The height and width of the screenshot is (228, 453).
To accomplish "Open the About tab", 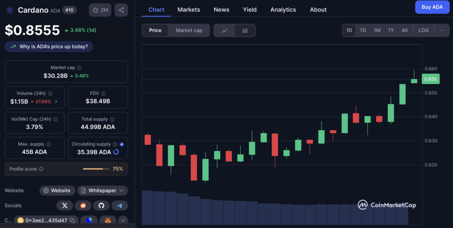I will (318, 10).
